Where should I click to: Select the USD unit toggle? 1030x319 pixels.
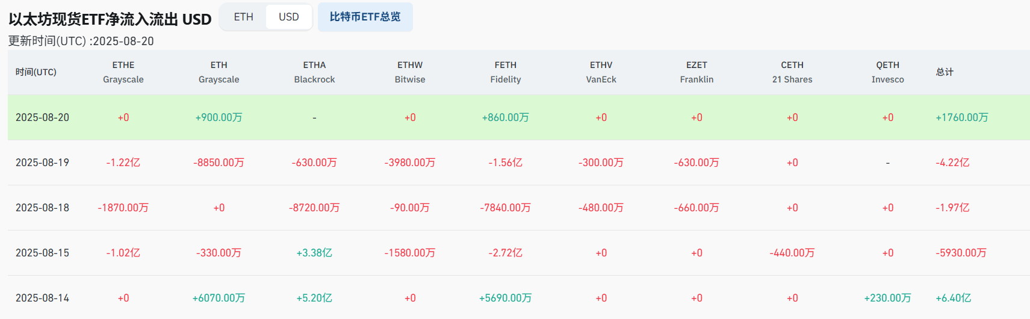pyautogui.click(x=289, y=17)
